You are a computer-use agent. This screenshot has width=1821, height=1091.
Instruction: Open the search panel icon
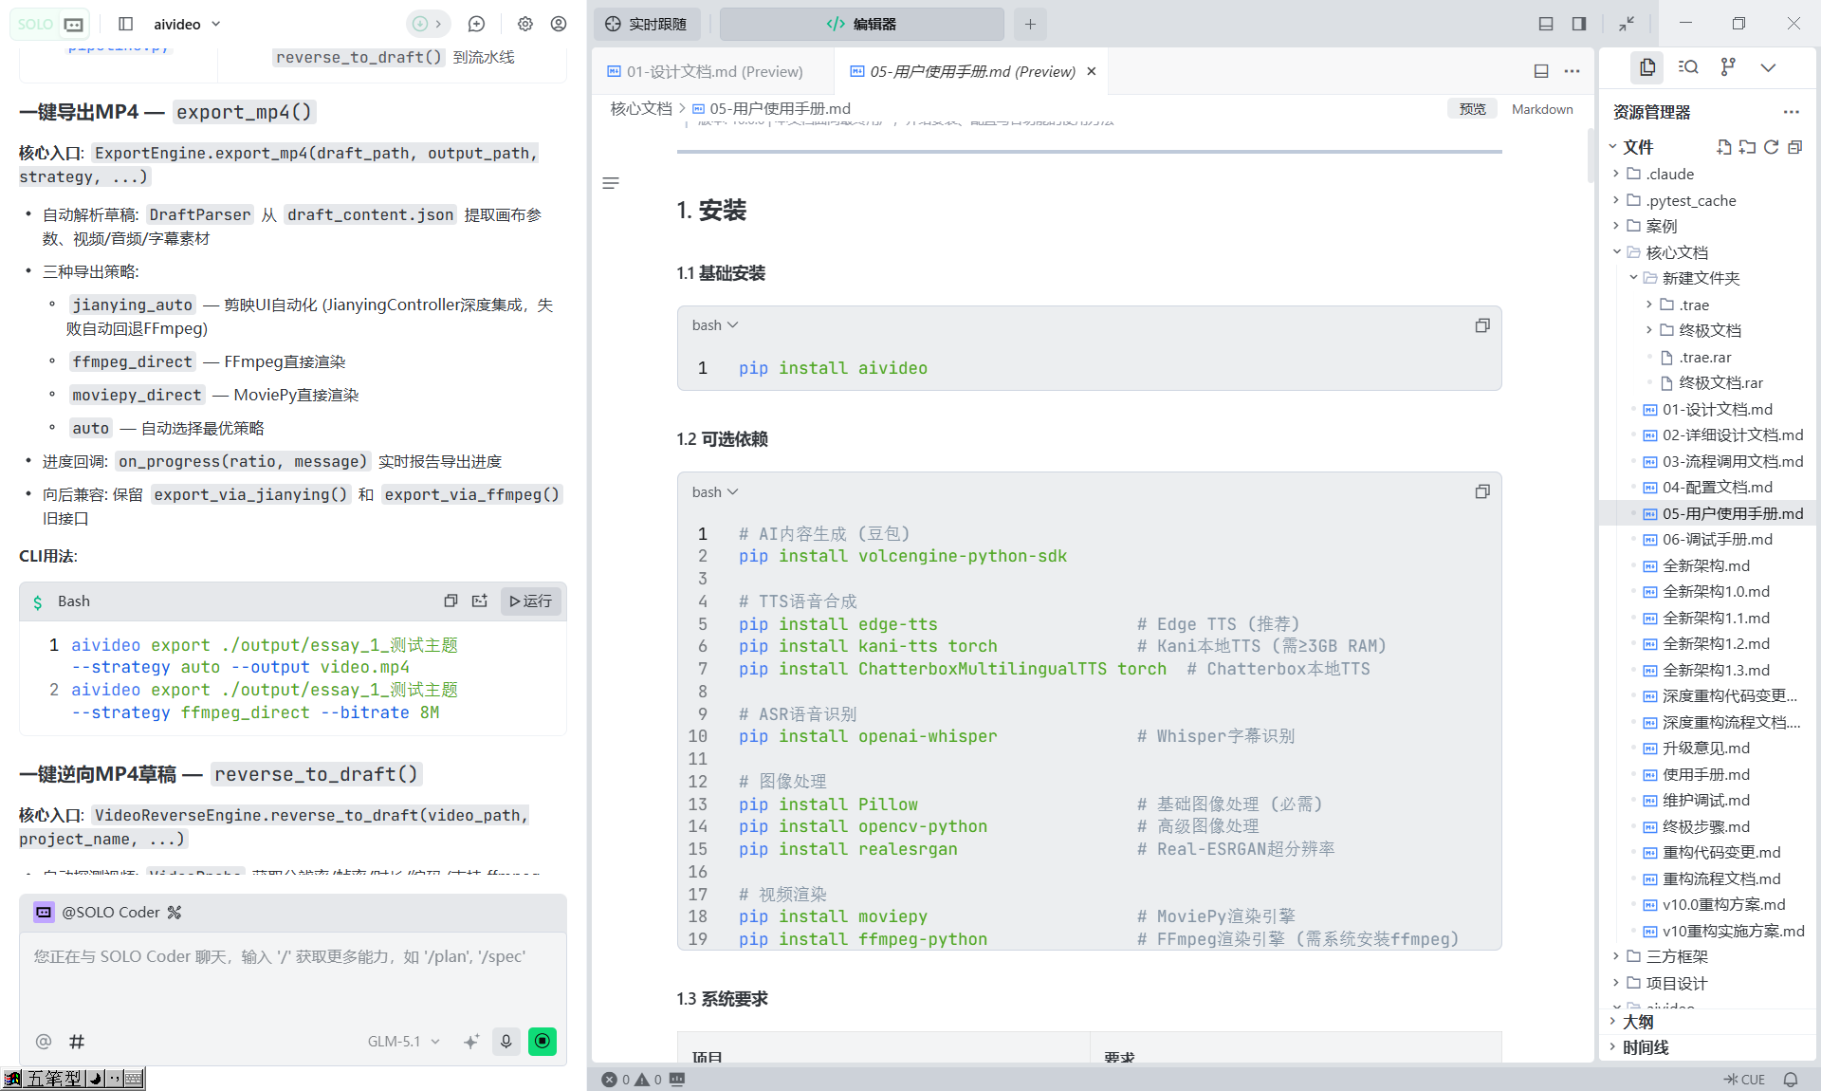click(x=1688, y=66)
